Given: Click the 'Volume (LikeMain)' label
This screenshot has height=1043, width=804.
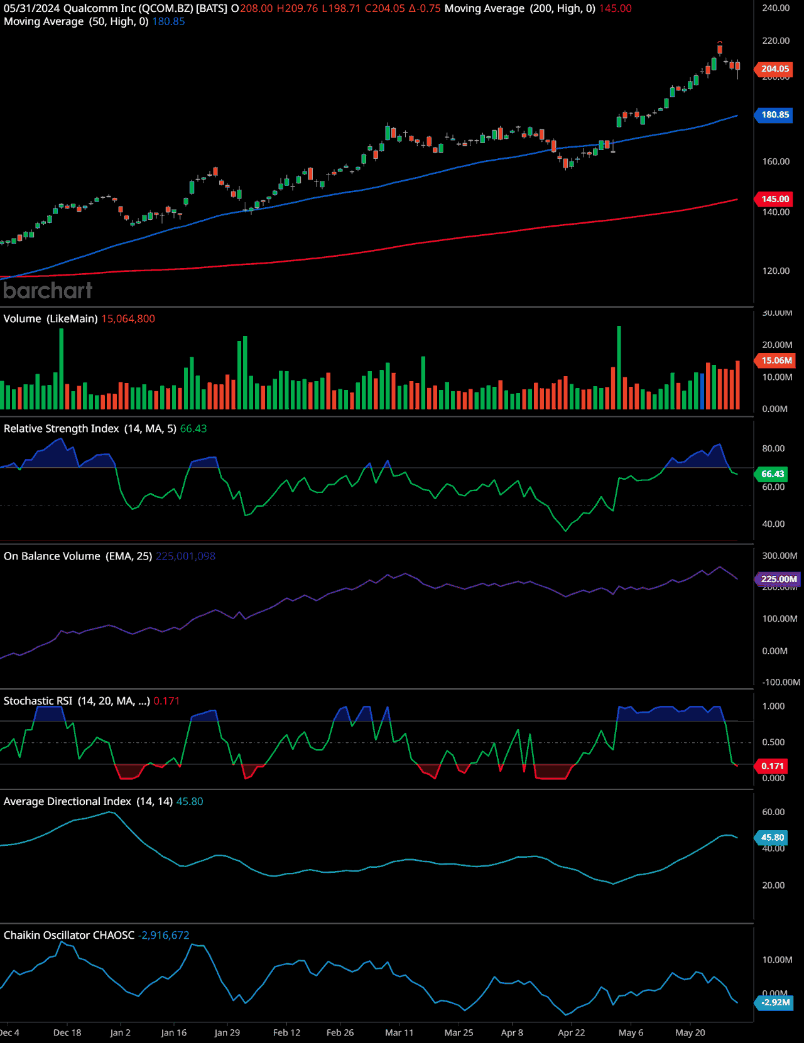Looking at the screenshot, I should 50,318.
